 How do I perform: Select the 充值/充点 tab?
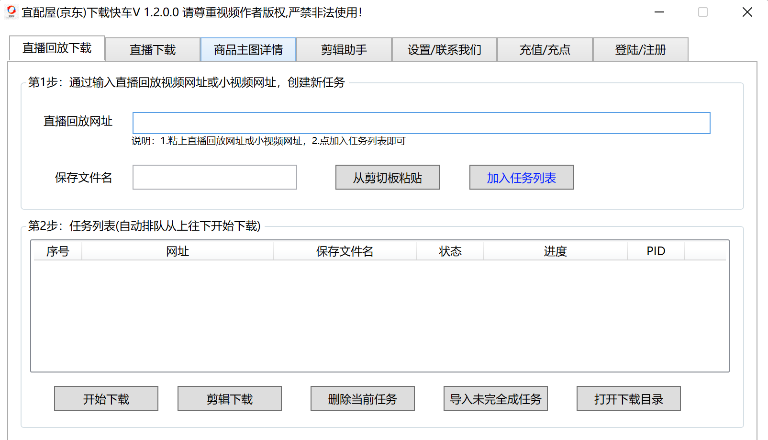(545, 50)
